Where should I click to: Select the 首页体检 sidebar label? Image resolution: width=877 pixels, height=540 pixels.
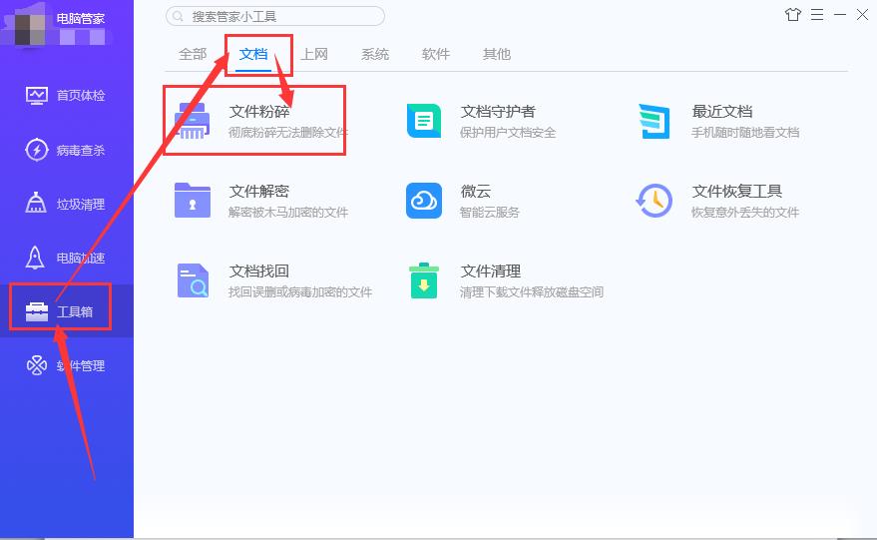(81, 96)
